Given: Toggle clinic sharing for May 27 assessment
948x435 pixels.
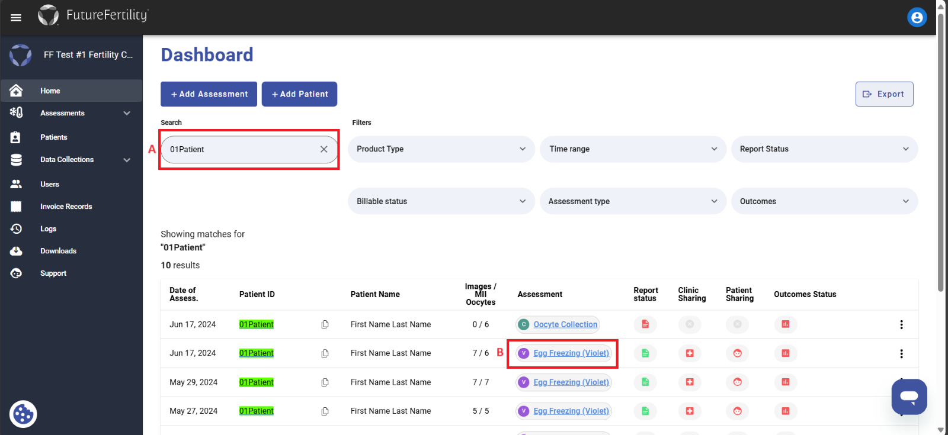Looking at the screenshot, I should [690, 411].
